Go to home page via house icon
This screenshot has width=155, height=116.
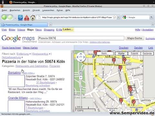point(33,18)
